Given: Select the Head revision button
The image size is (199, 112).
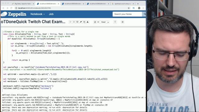Looking at the screenshot, I should point(103,22).
